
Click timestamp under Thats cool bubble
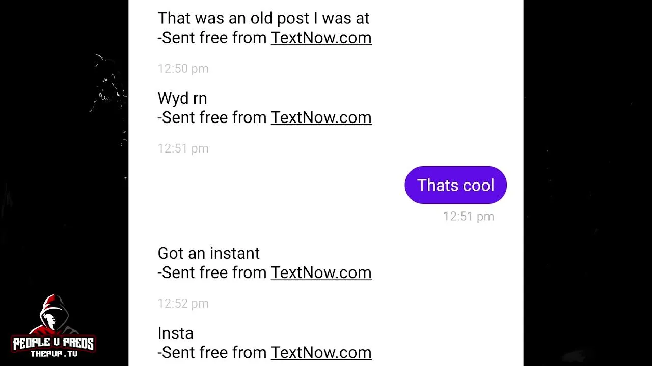[x=469, y=217]
